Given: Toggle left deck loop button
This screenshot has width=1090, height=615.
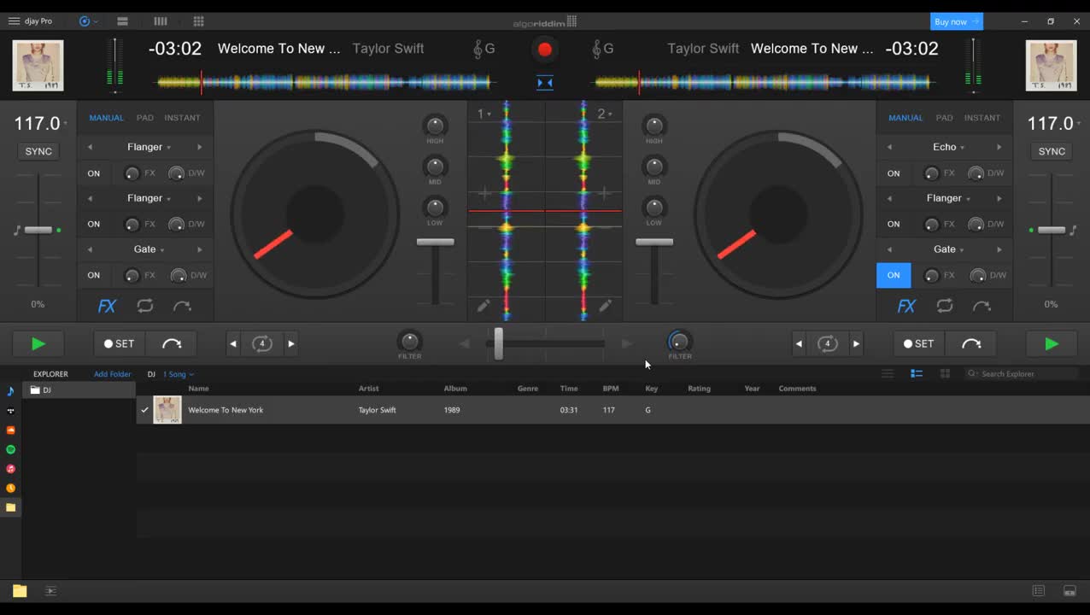Looking at the screenshot, I should pyautogui.click(x=261, y=343).
